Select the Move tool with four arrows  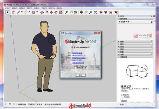(51, 12)
